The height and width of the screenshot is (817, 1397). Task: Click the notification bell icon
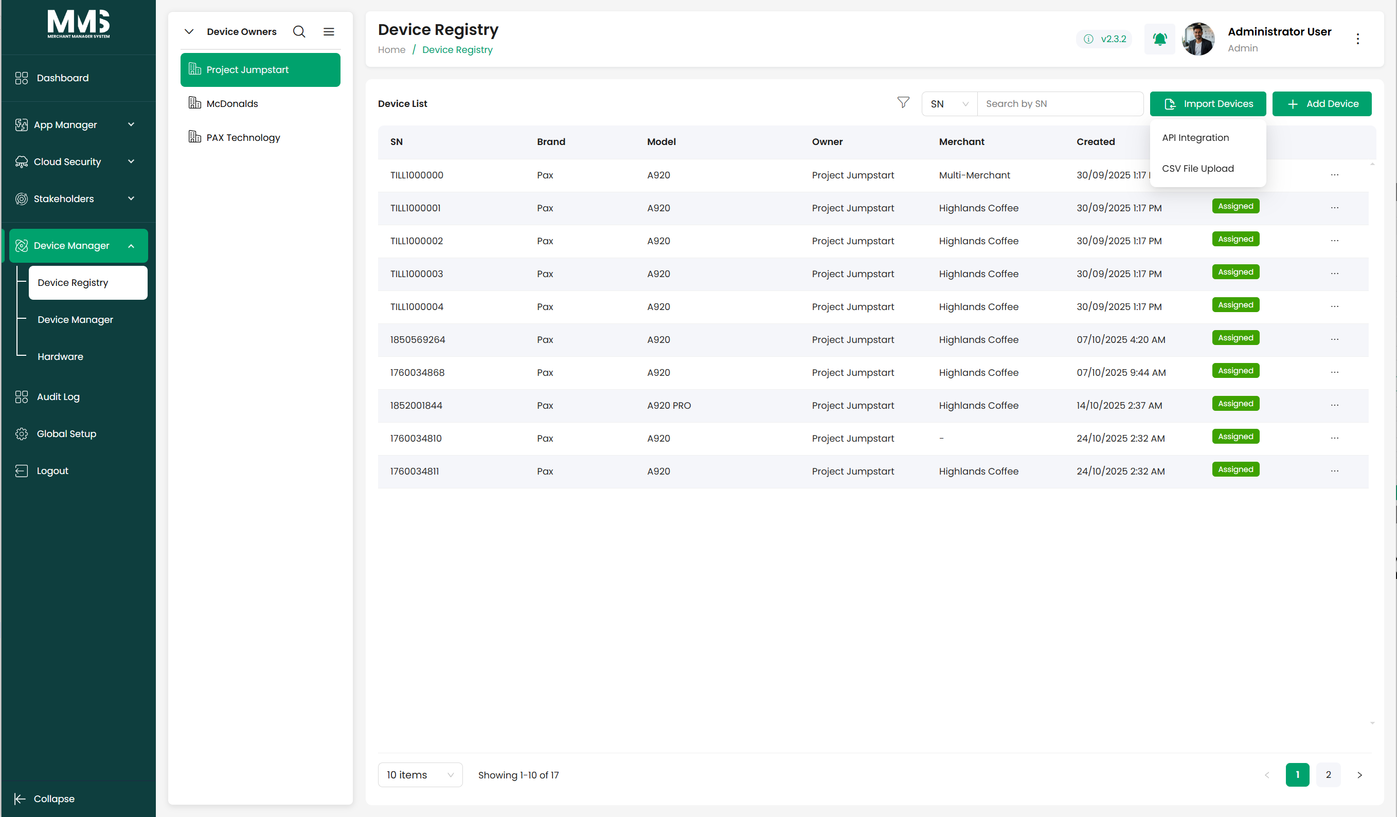[x=1159, y=39]
